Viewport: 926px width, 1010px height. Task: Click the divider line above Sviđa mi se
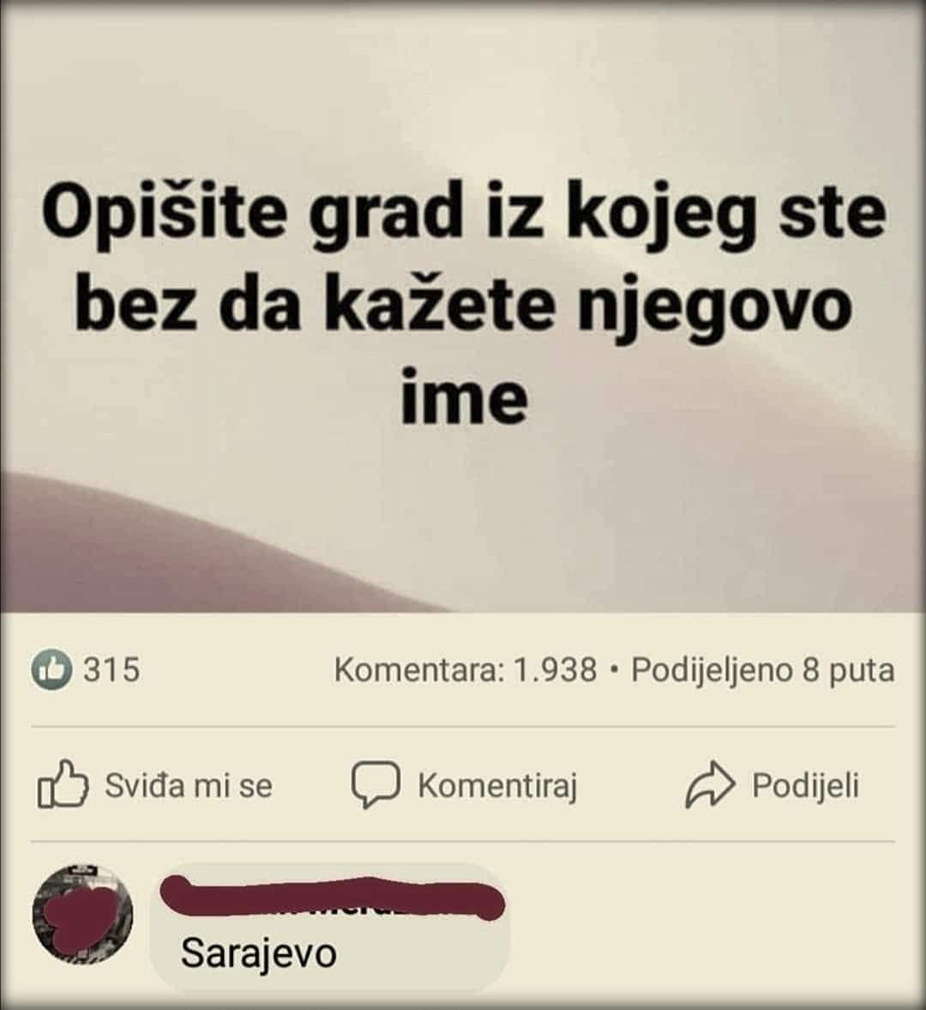[x=463, y=727]
